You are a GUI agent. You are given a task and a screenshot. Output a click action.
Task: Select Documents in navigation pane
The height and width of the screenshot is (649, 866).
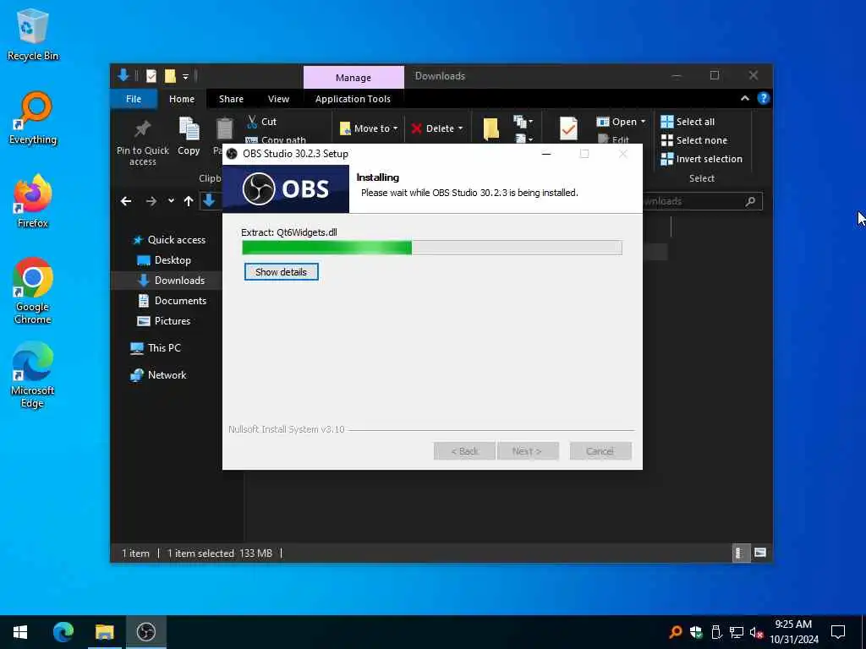pos(172,300)
